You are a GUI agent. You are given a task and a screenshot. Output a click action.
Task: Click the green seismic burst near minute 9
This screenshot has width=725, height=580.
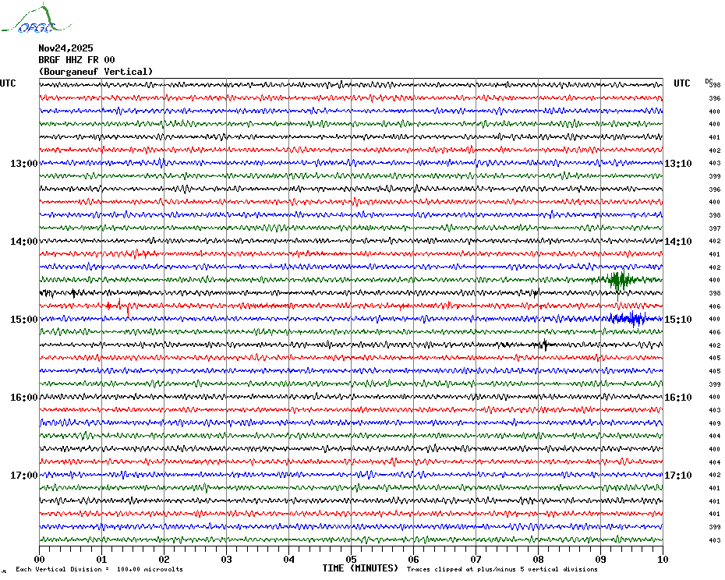pos(621,280)
